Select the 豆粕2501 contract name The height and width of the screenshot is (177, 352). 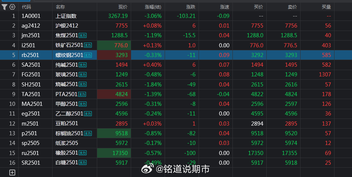(67, 124)
